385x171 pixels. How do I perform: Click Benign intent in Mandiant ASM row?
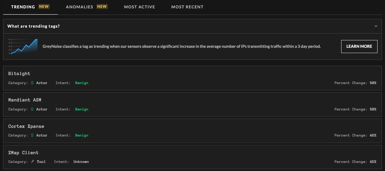tap(82, 109)
